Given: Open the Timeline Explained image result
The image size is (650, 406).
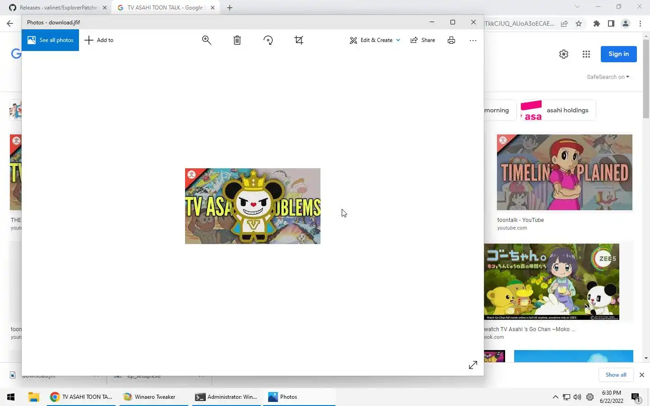Looking at the screenshot, I should [x=565, y=172].
